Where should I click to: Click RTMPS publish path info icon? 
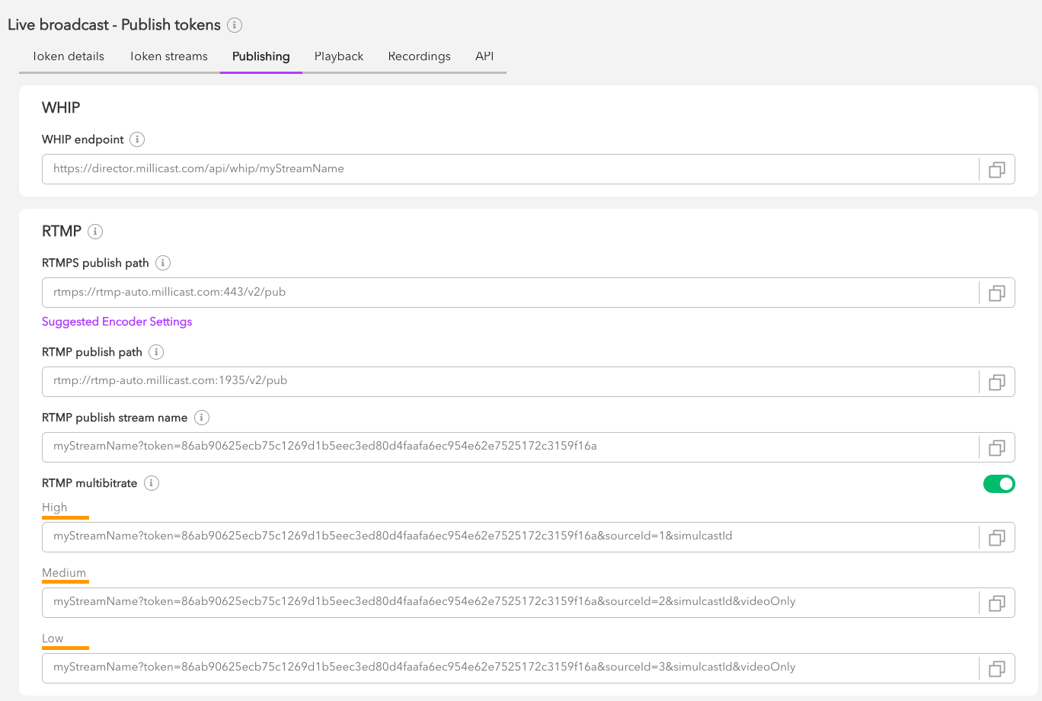click(x=163, y=263)
